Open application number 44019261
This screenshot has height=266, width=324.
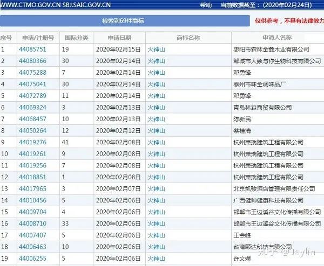[32, 153]
